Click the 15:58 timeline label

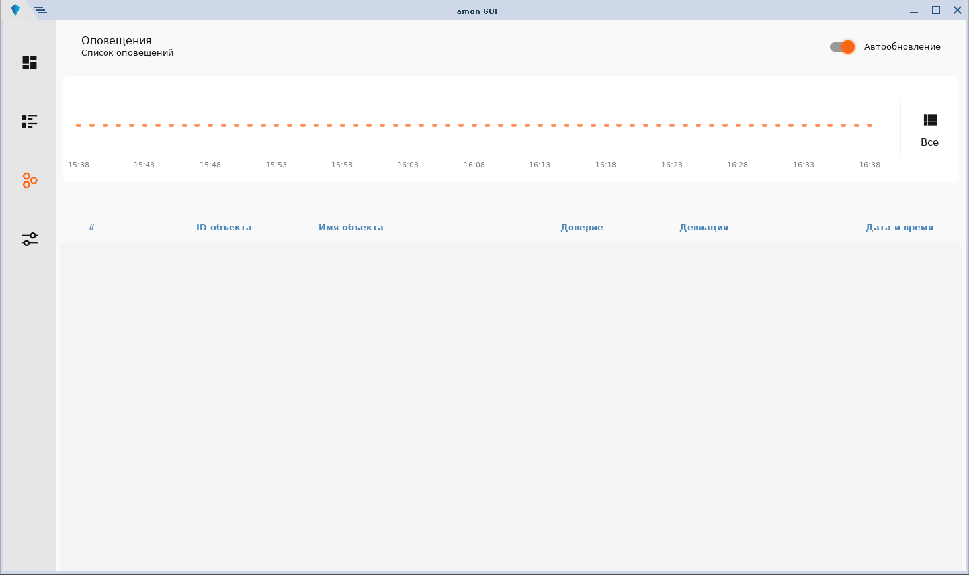coord(342,165)
